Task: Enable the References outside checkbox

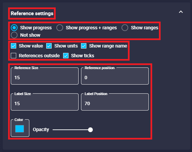Action: click(x=13, y=56)
